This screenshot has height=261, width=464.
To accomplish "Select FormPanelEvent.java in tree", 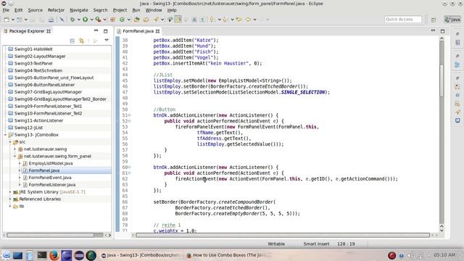I will pos(50,178).
